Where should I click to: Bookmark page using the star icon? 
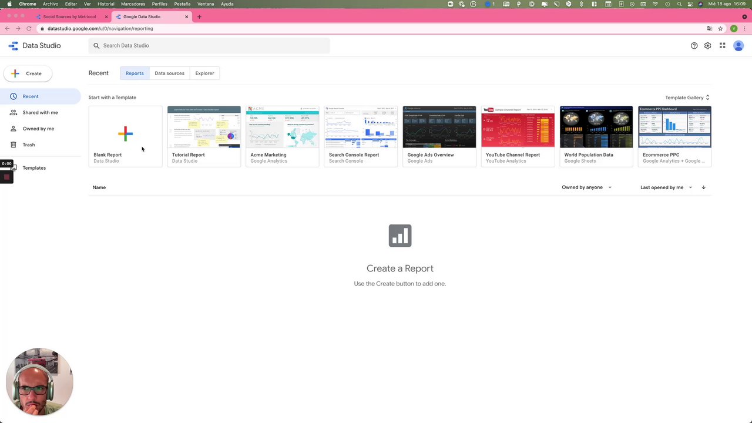(x=720, y=28)
